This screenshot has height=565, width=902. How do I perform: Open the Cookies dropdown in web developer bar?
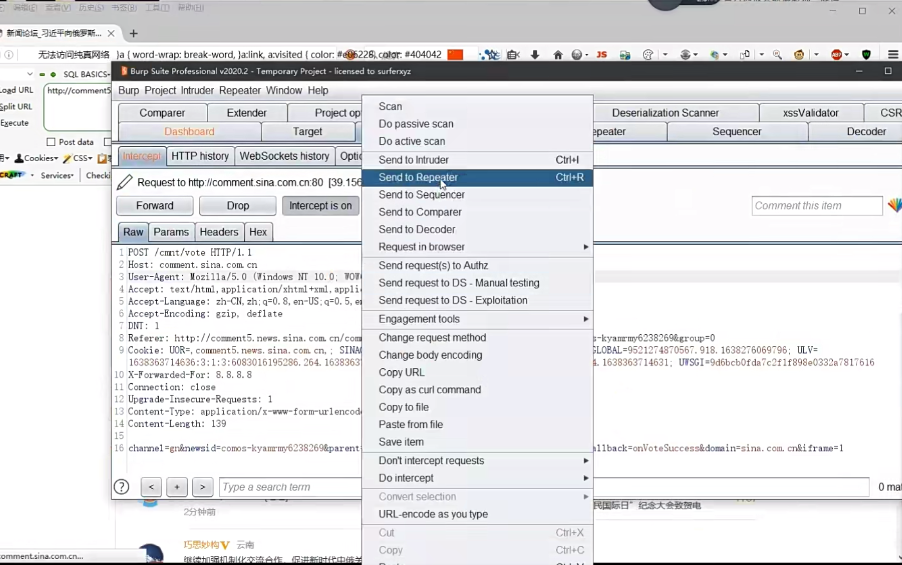coord(37,158)
